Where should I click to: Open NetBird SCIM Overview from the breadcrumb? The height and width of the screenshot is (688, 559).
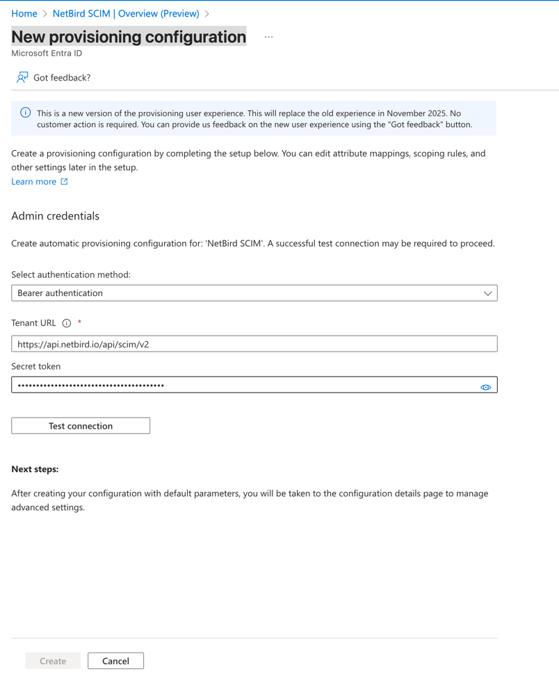(125, 13)
